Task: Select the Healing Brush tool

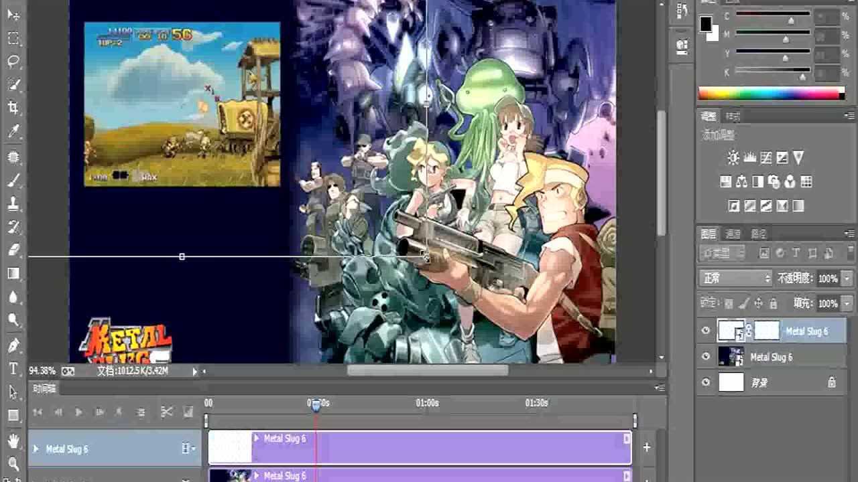Action: (13, 157)
